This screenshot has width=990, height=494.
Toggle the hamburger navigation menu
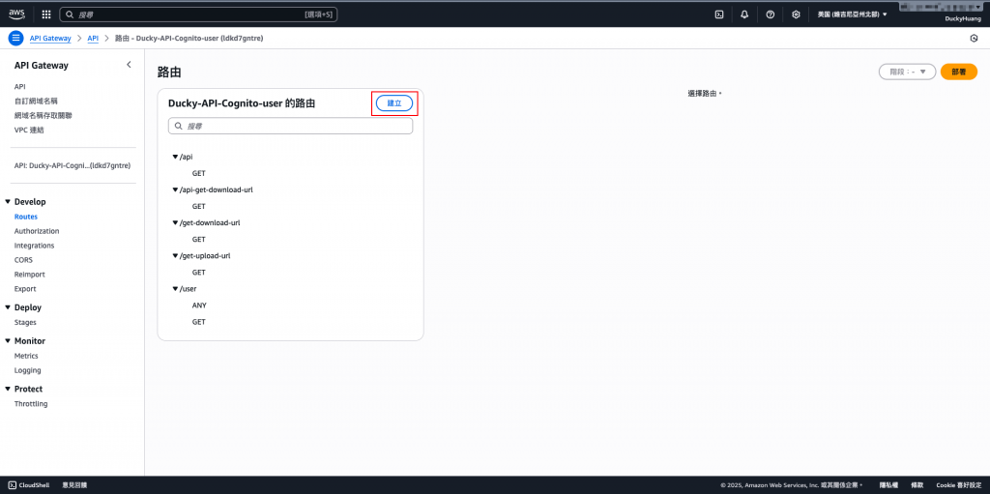pyautogui.click(x=15, y=38)
